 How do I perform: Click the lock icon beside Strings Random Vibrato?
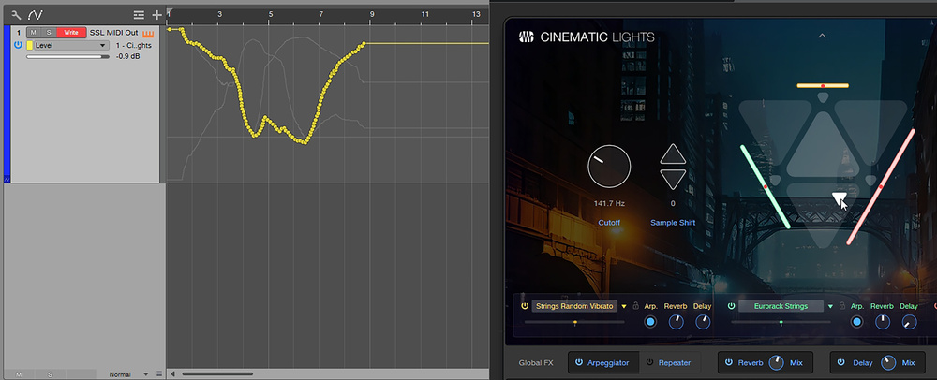pyautogui.click(x=637, y=305)
